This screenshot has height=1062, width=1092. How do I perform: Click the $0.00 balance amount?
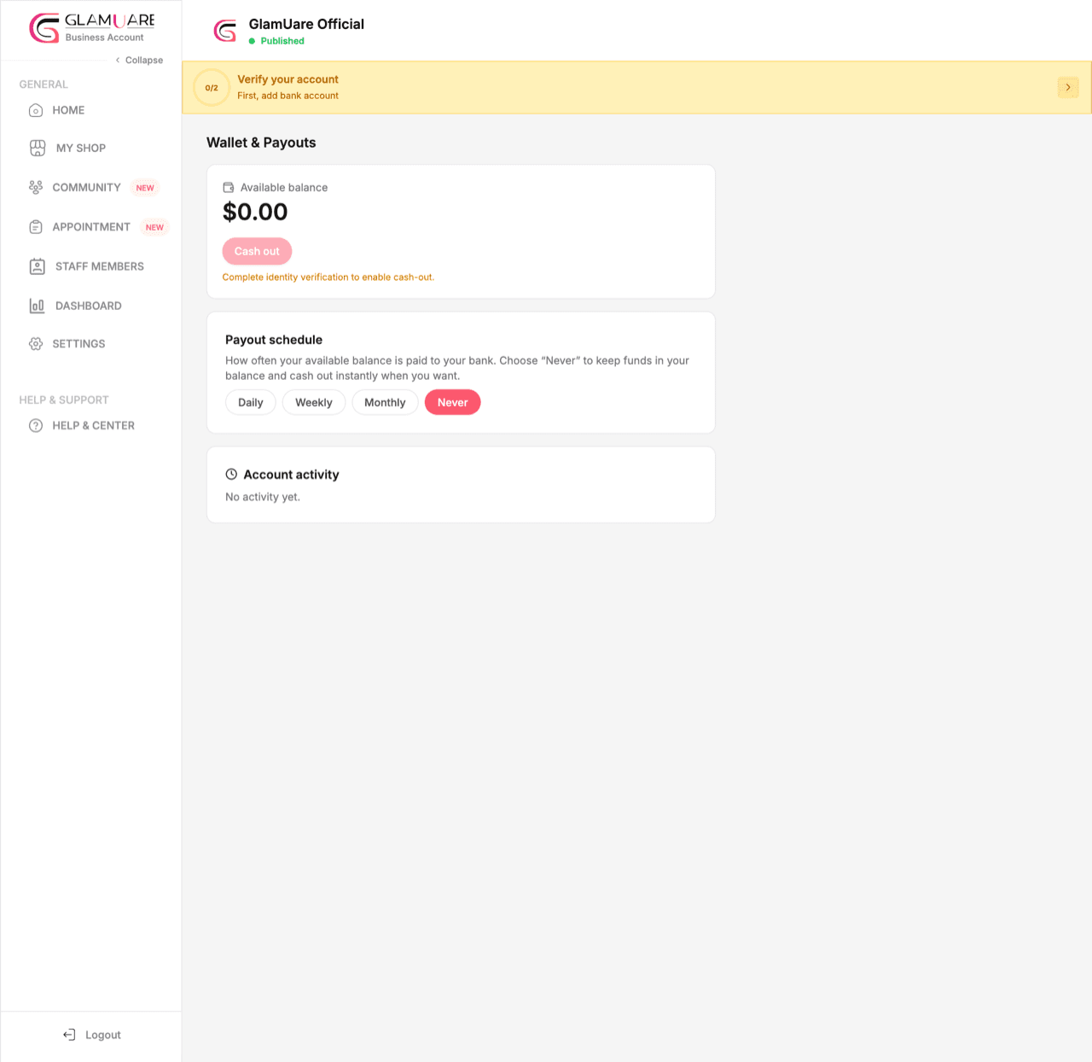click(255, 212)
